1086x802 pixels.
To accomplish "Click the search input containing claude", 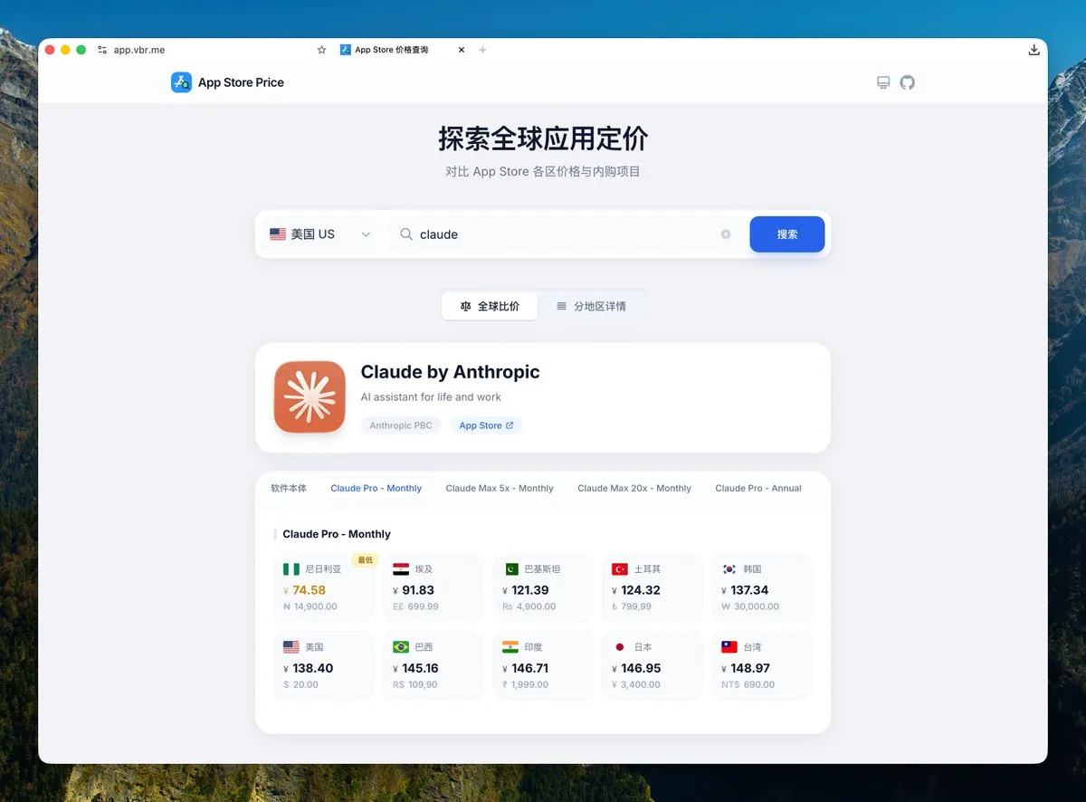I will point(561,234).
